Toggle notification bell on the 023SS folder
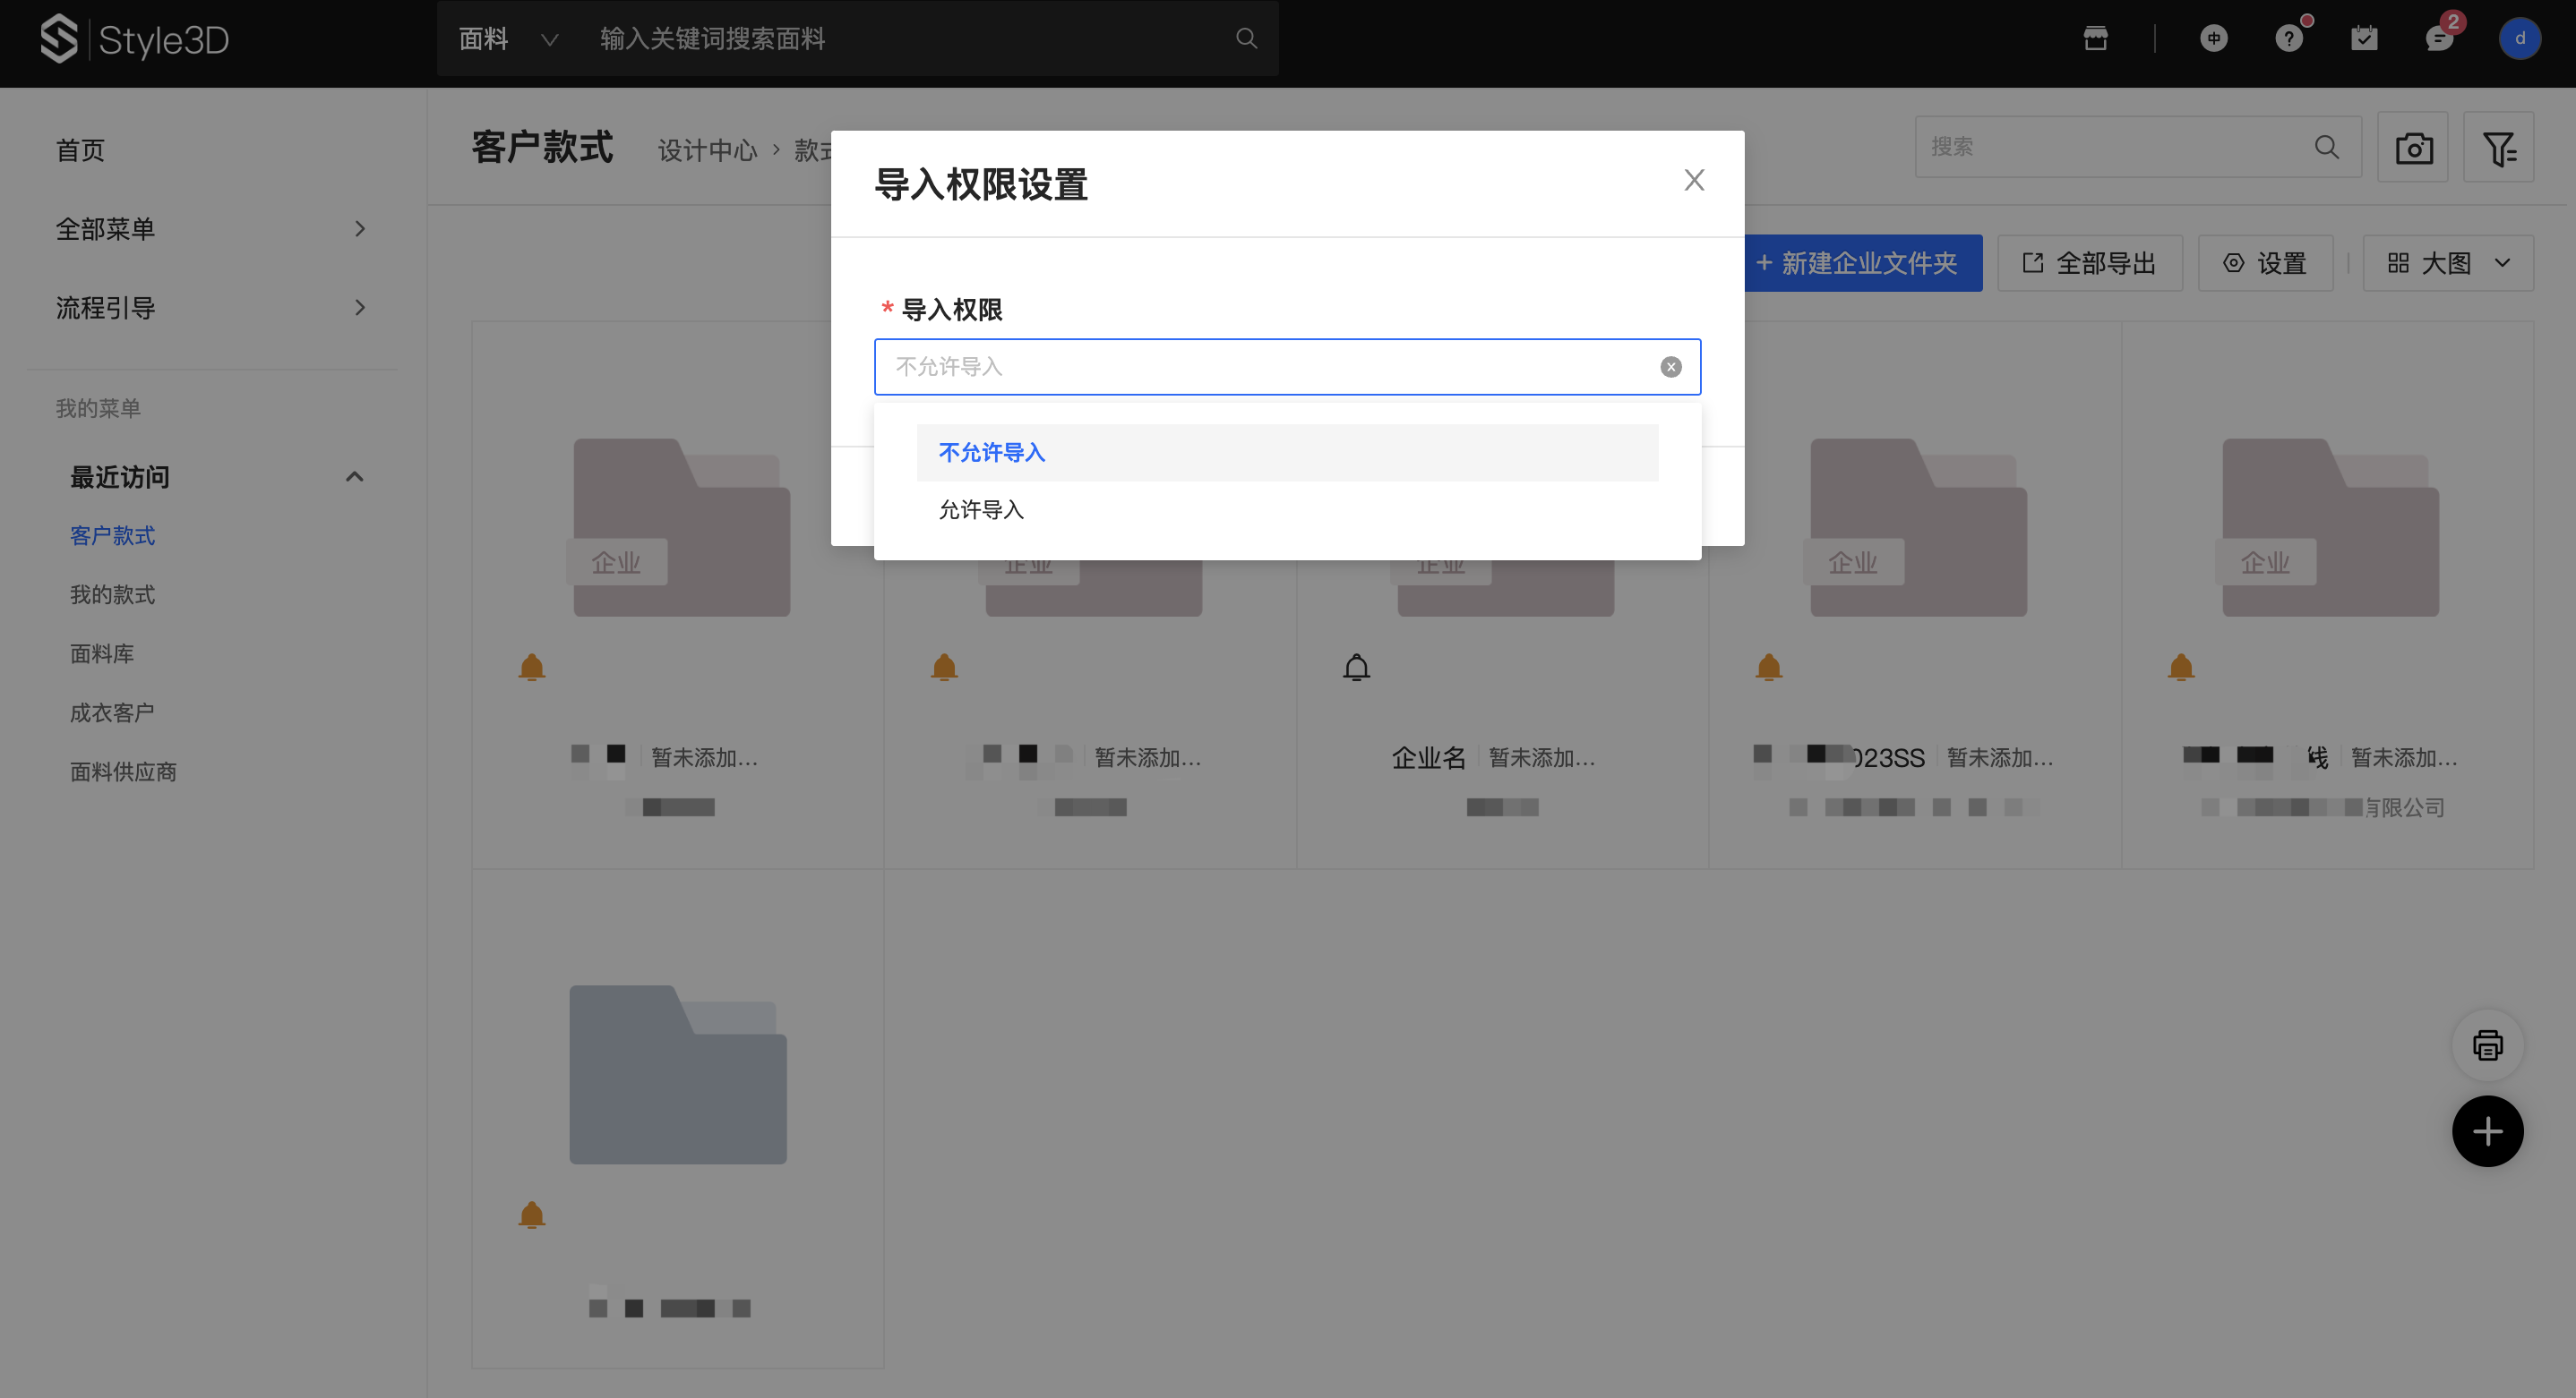Screen dimensions: 2576x1398 pos(1768,667)
